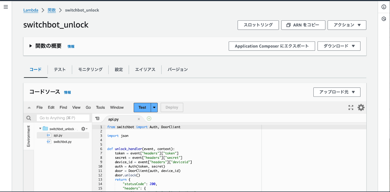Viewport: 390px width, 192px height.
Task: Click the switchbot_unlock folder icon
Action: tap(45, 129)
